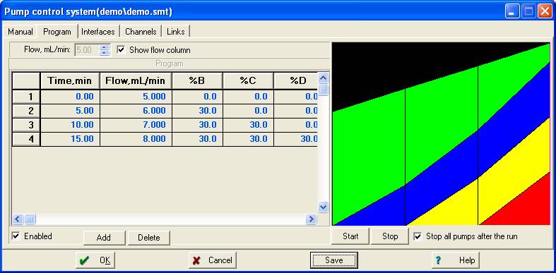Image resolution: width=556 pixels, height=273 pixels.
Task: Toggle Stop all pumps after the run
Action: pos(418,236)
